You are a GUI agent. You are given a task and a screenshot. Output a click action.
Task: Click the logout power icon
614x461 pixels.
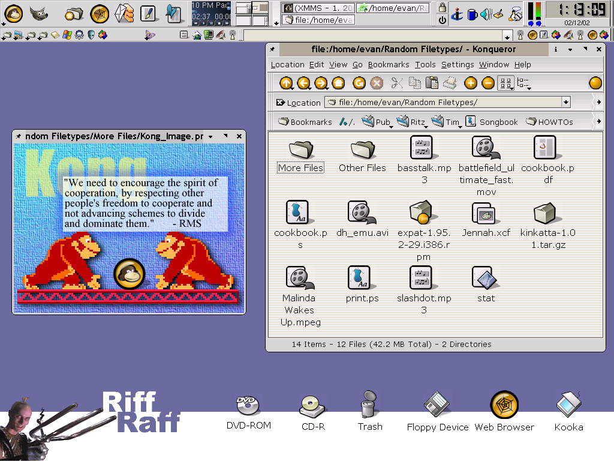coord(443,20)
